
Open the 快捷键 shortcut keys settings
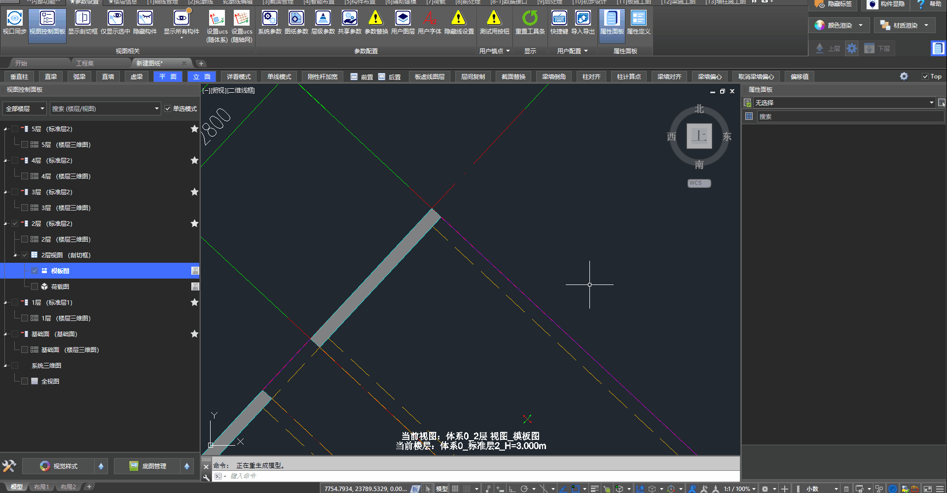tap(559, 22)
